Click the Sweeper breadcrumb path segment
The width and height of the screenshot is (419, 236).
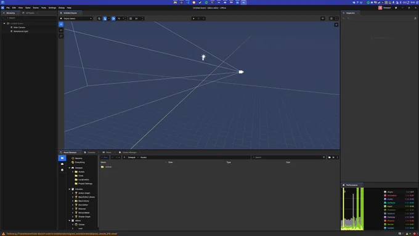click(x=131, y=157)
